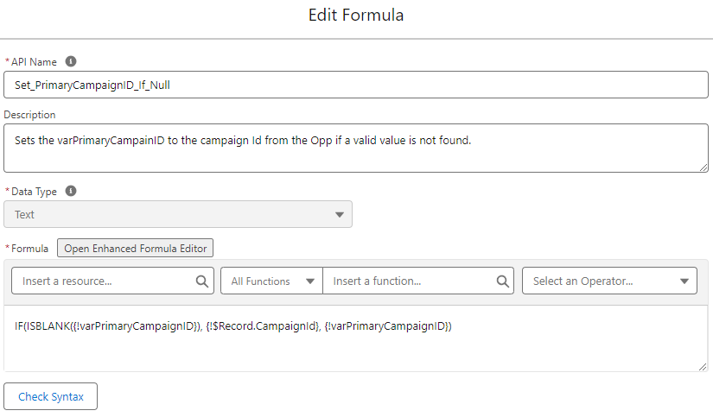The image size is (713, 417).
Task: Click the Data Type label text
Action: [x=34, y=192]
